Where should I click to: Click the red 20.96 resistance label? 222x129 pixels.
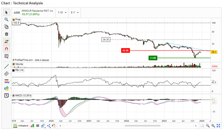click(x=126, y=51)
